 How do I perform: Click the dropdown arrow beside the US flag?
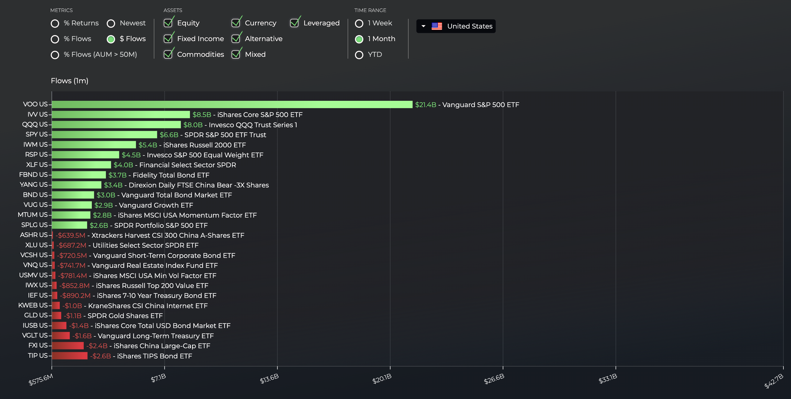(423, 26)
